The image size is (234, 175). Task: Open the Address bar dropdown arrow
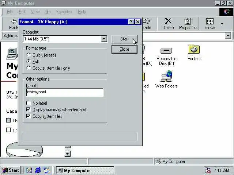(x=228, y=36)
